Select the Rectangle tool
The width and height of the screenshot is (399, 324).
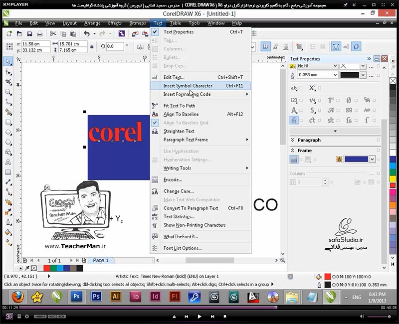point(8,122)
